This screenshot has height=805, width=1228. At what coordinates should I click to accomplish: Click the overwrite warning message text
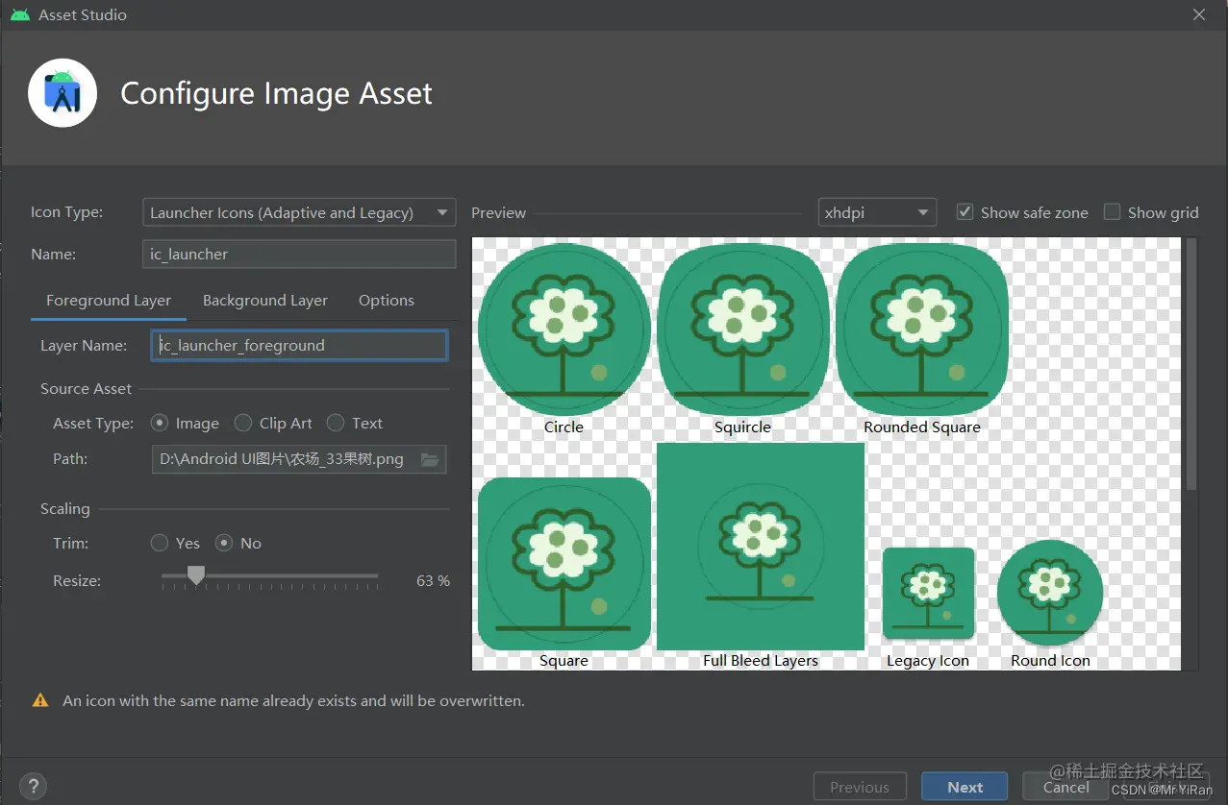coord(293,701)
